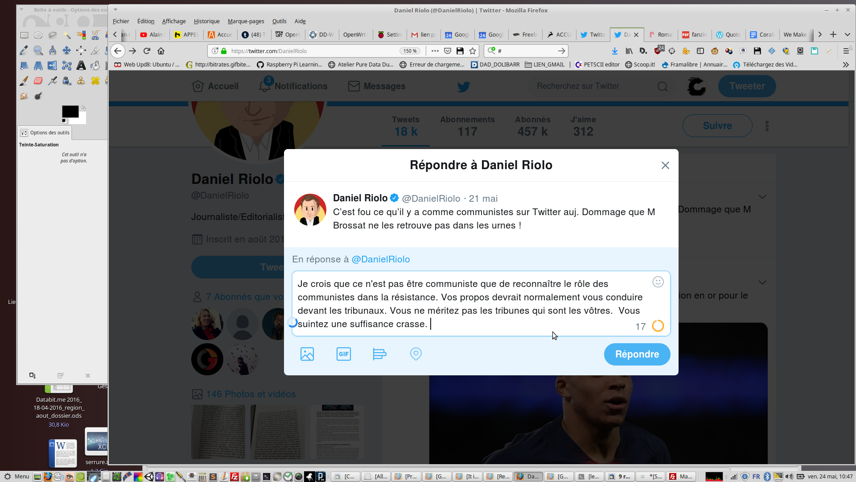Image resolution: width=856 pixels, height=482 pixels.
Task: Expand the tweet options chevron
Action: point(762,197)
